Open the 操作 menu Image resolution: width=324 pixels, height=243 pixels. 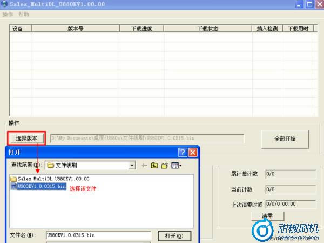pos(8,14)
